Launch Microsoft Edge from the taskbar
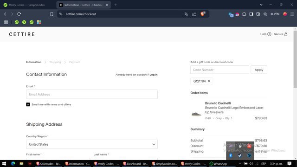 point(13,164)
